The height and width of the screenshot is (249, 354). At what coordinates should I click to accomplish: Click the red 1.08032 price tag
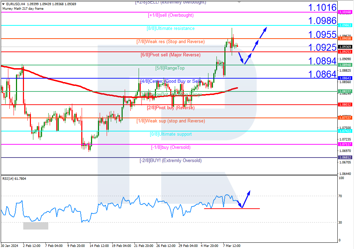pyautogui.click(x=345, y=104)
